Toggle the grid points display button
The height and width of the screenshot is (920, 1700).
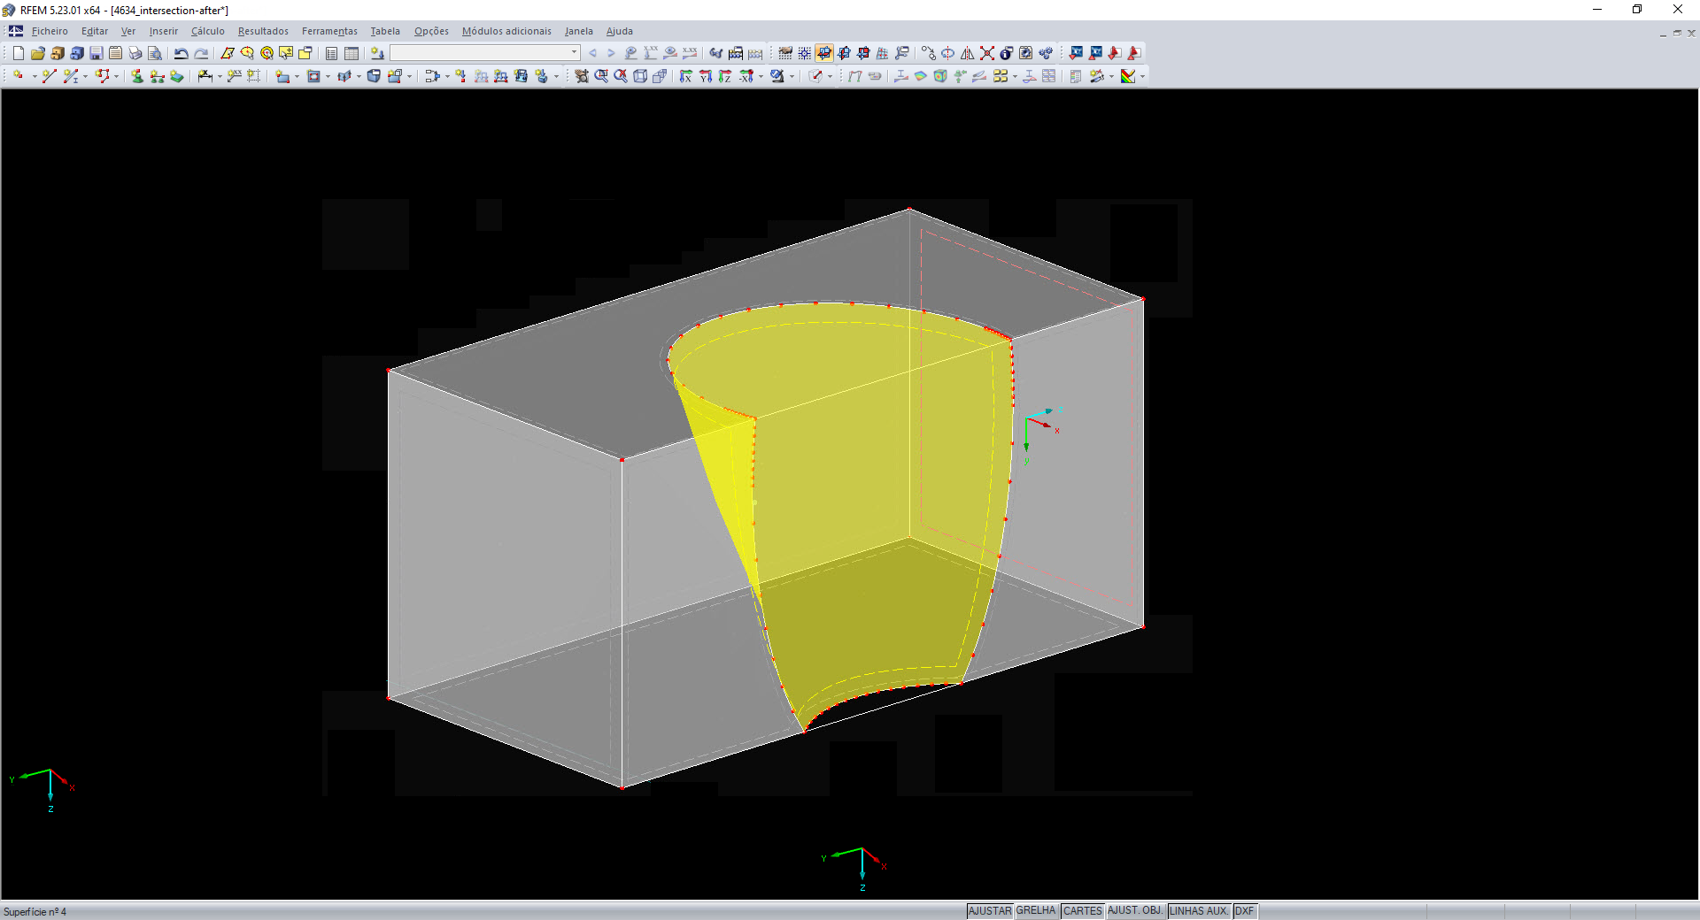805,53
